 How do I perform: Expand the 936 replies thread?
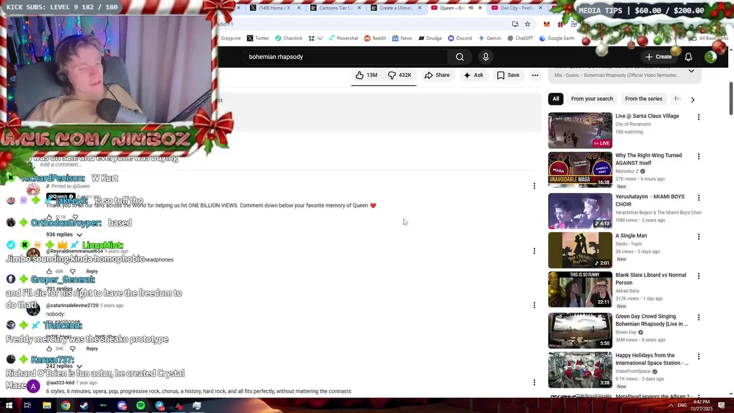click(64, 235)
